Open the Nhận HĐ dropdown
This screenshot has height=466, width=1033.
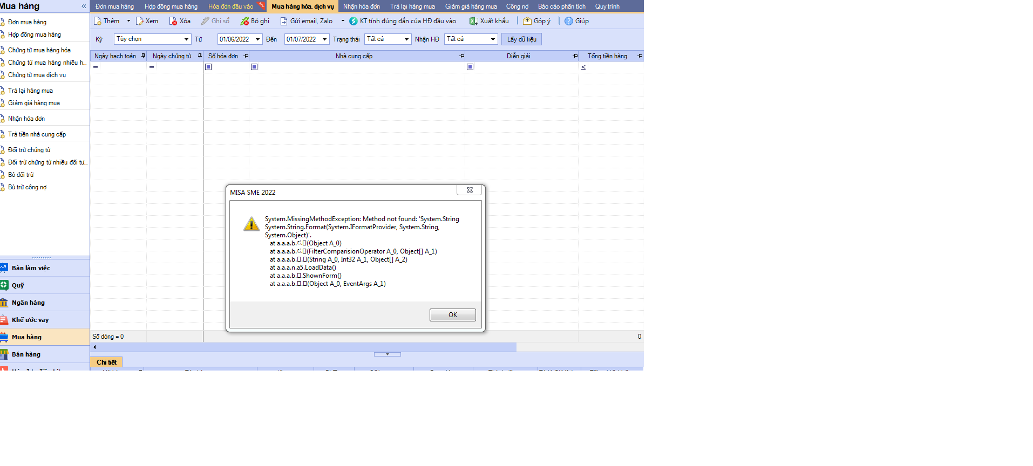(493, 39)
